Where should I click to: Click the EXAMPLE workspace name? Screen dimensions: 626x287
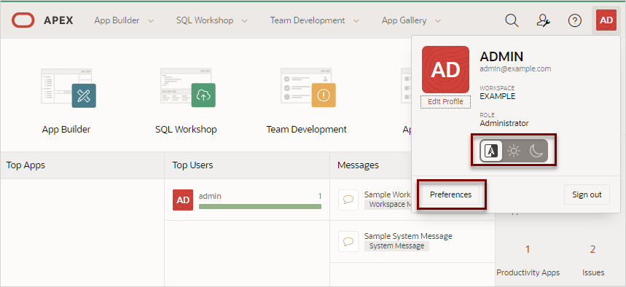click(x=498, y=96)
